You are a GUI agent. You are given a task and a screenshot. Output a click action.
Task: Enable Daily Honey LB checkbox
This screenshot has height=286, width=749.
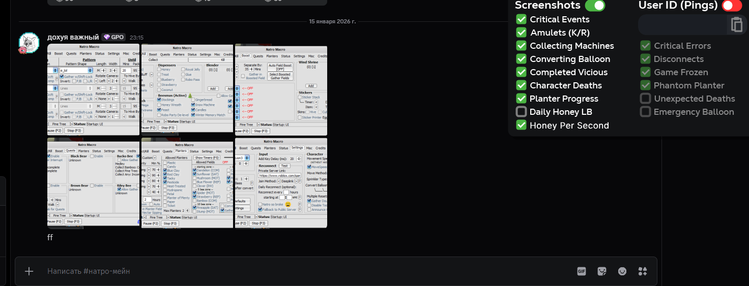[x=521, y=112]
